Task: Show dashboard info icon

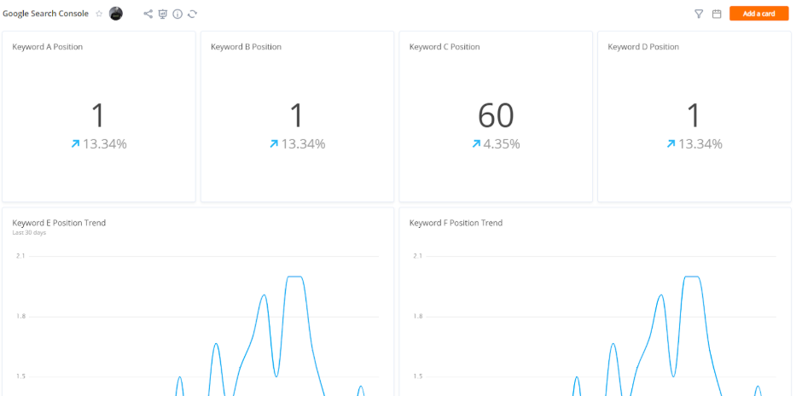Action: point(177,14)
